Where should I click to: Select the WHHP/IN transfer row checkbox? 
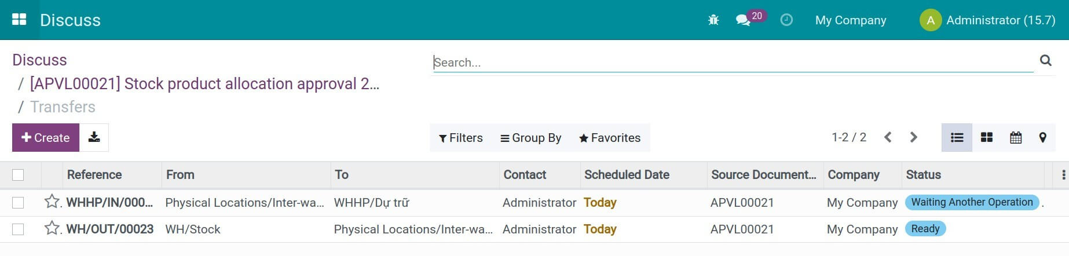[x=18, y=203]
